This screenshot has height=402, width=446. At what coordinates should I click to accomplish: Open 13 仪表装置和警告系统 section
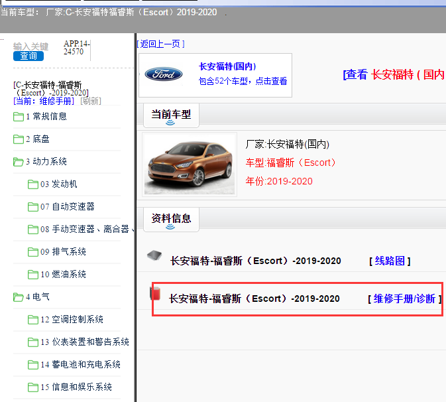point(85,342)
